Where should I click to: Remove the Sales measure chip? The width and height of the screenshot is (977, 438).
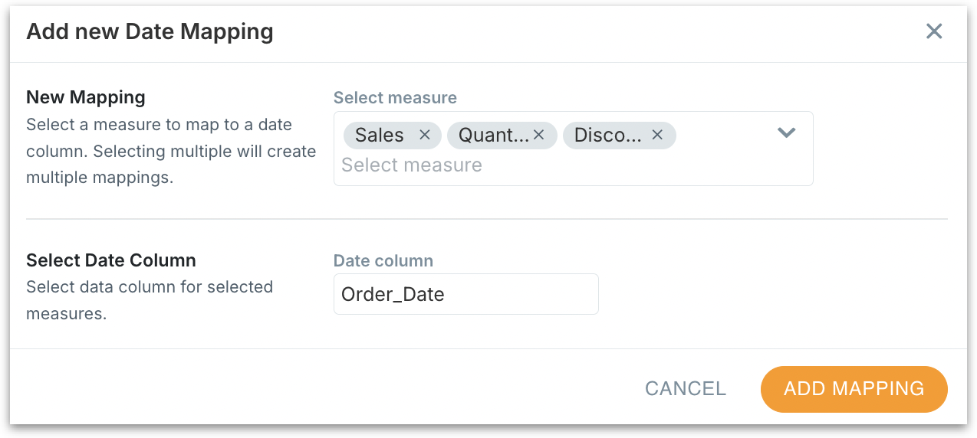(425, 135)
